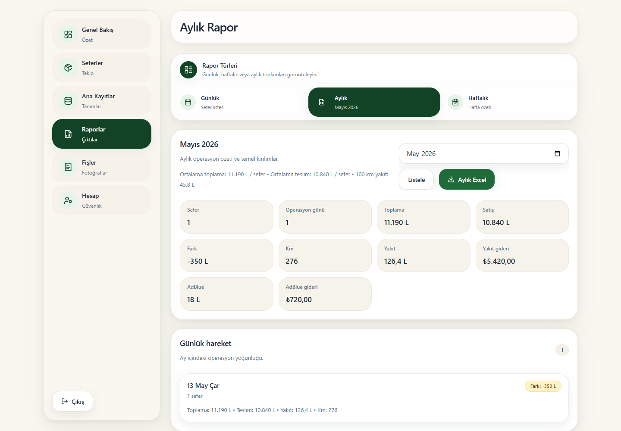Open Genel Bakış in sidebar

pyautogui.click(x=102, y=34)
